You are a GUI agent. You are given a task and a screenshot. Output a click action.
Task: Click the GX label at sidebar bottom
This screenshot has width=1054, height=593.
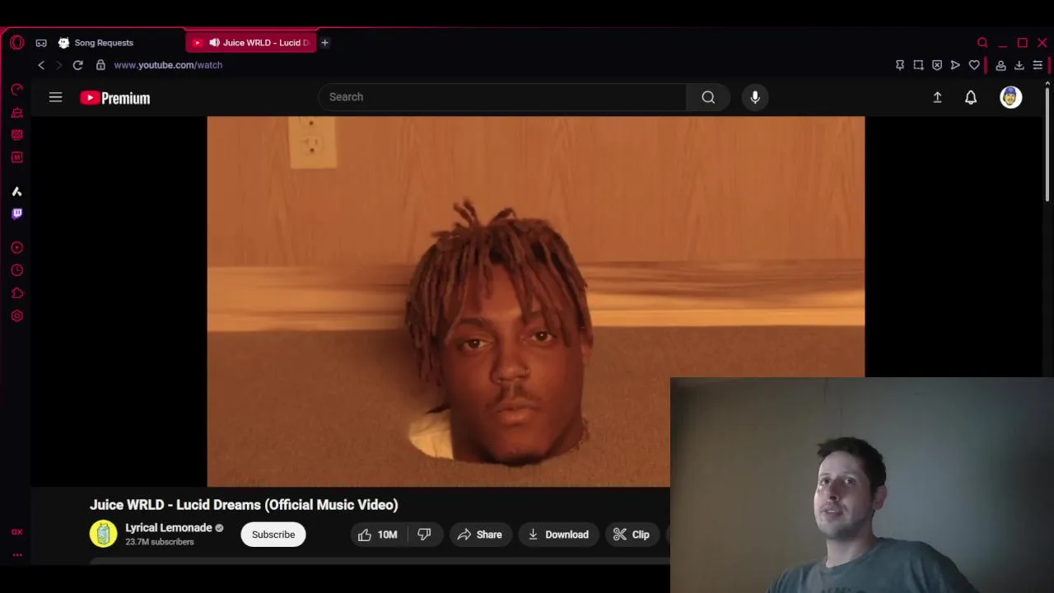[x=16, y=532]
